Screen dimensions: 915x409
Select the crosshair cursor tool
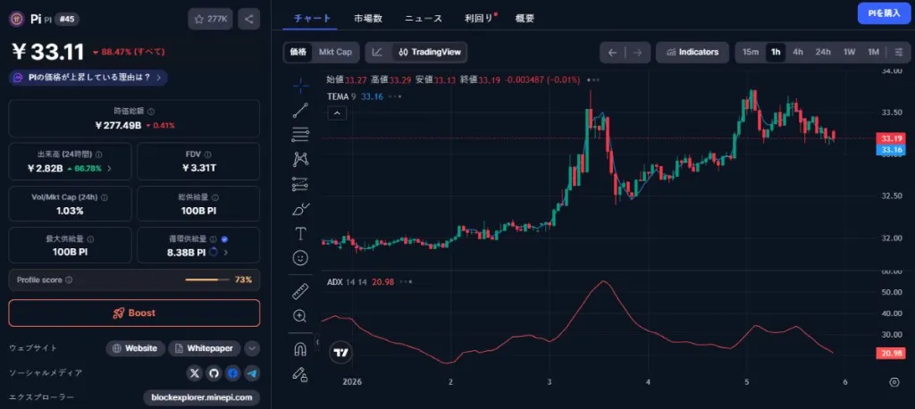tap(300, 87)
